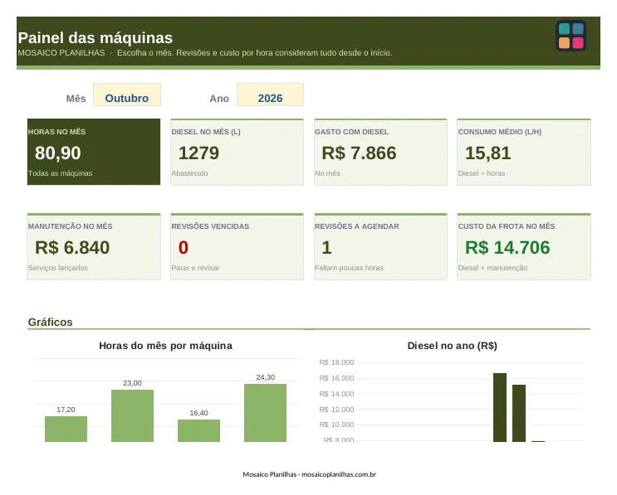Click the 'No mês' caption
This screenshot has height=495, width=617.
(327, 173)
